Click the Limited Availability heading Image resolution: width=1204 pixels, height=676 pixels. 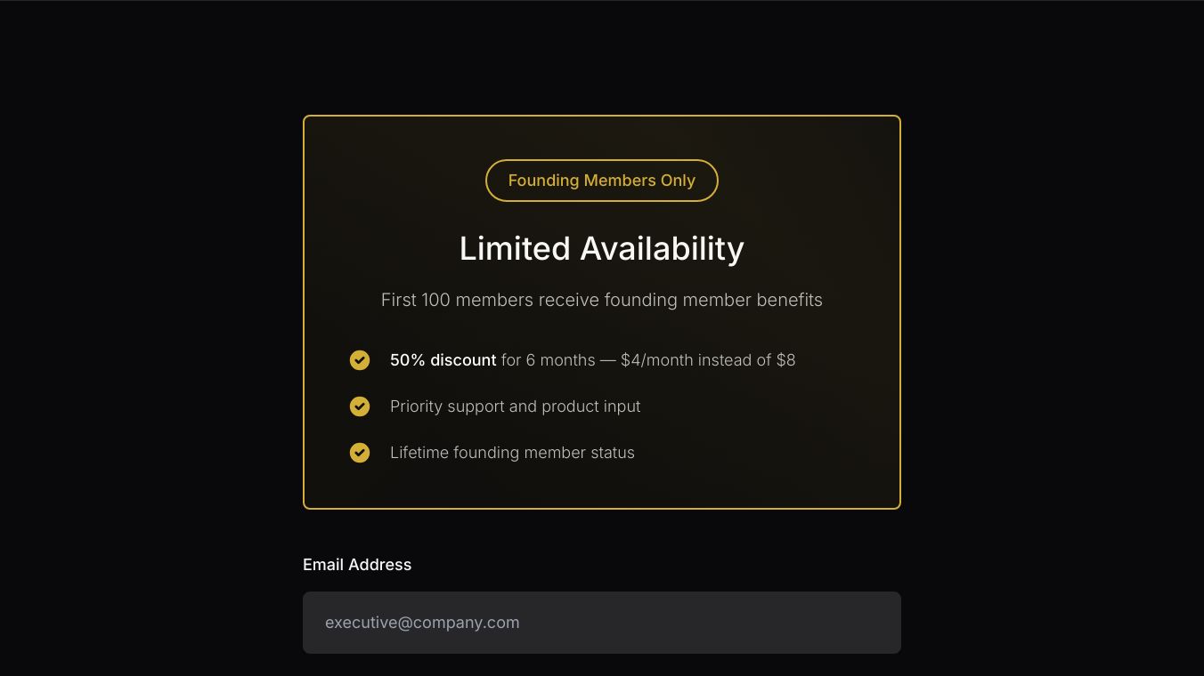[x=601, y=249]
